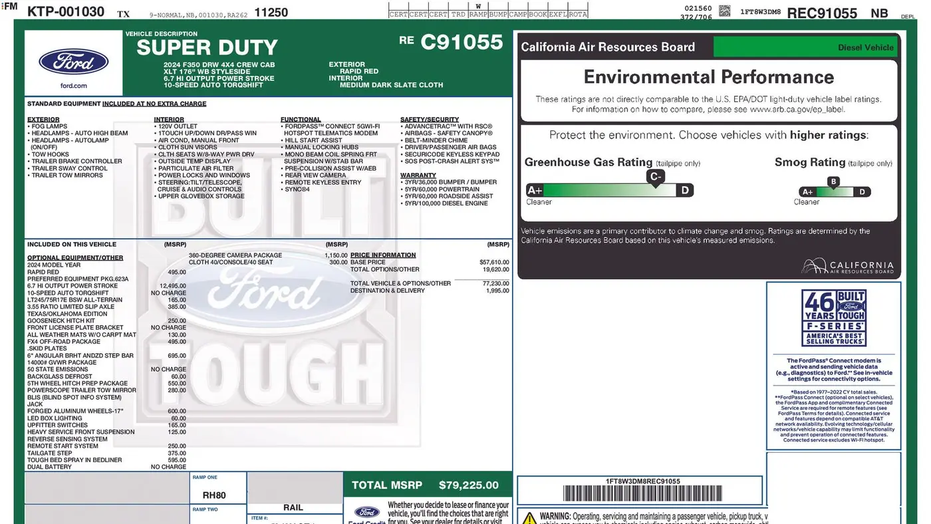Click the GOOSENECK HITCH KIT option
The height and width of the screenshot is (524, 931).
(x=61, y=321)
